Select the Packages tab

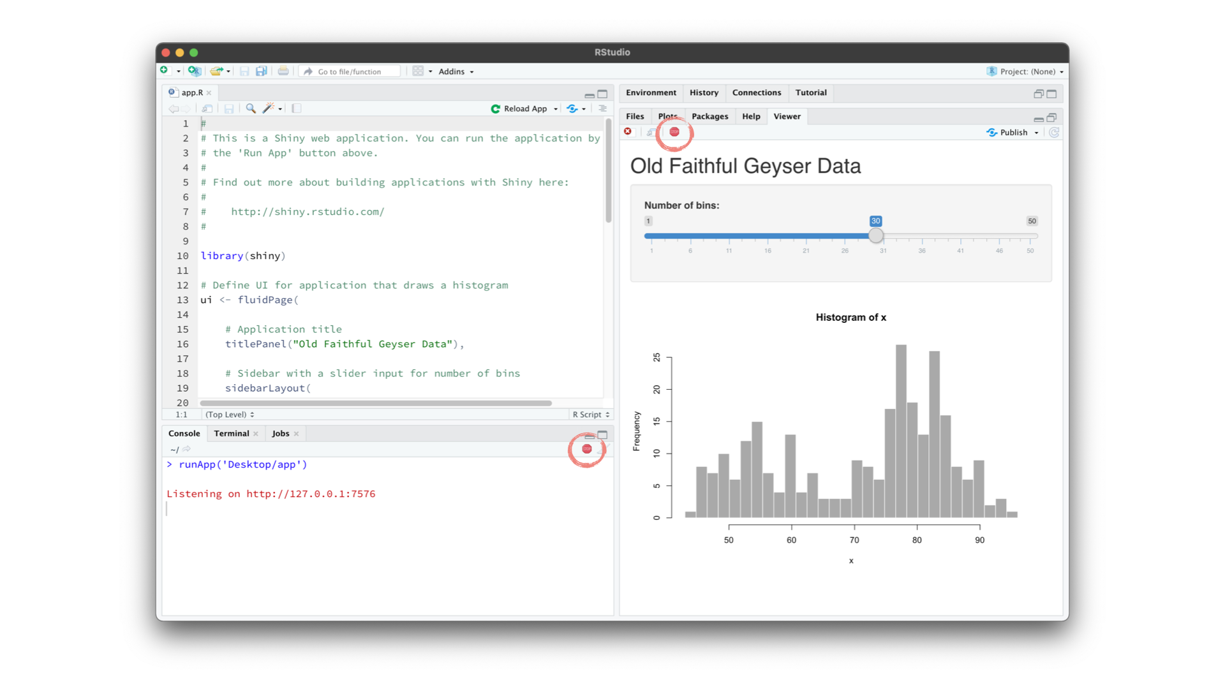coord(710,116)
